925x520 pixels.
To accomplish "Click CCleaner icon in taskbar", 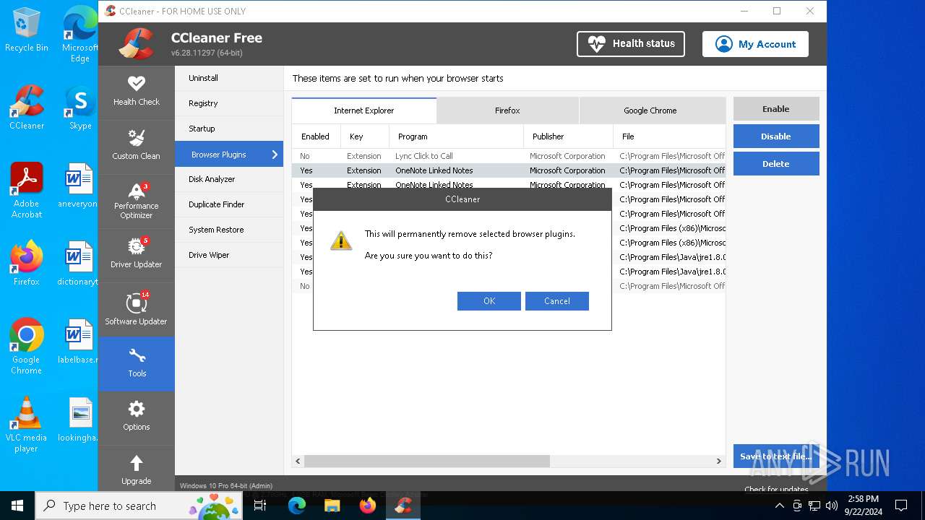I will point(403,506).
